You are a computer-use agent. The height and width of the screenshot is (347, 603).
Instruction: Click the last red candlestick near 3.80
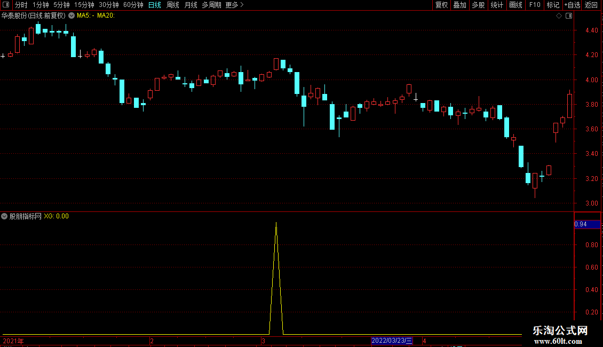coord(569,105)
